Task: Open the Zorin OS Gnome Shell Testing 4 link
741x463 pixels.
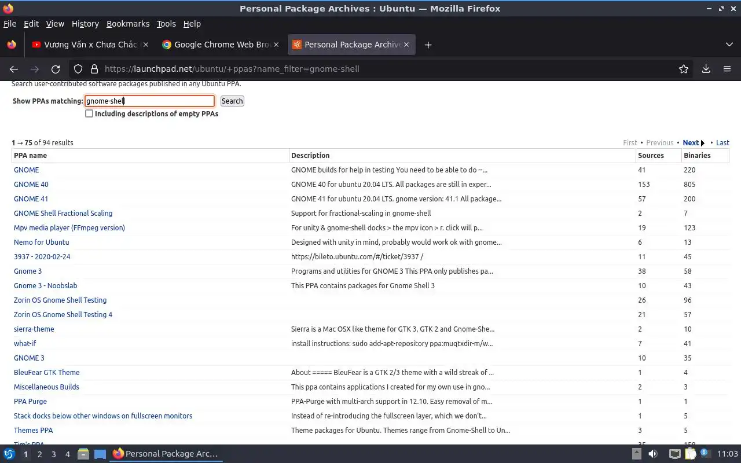Action: click(63, 315)
